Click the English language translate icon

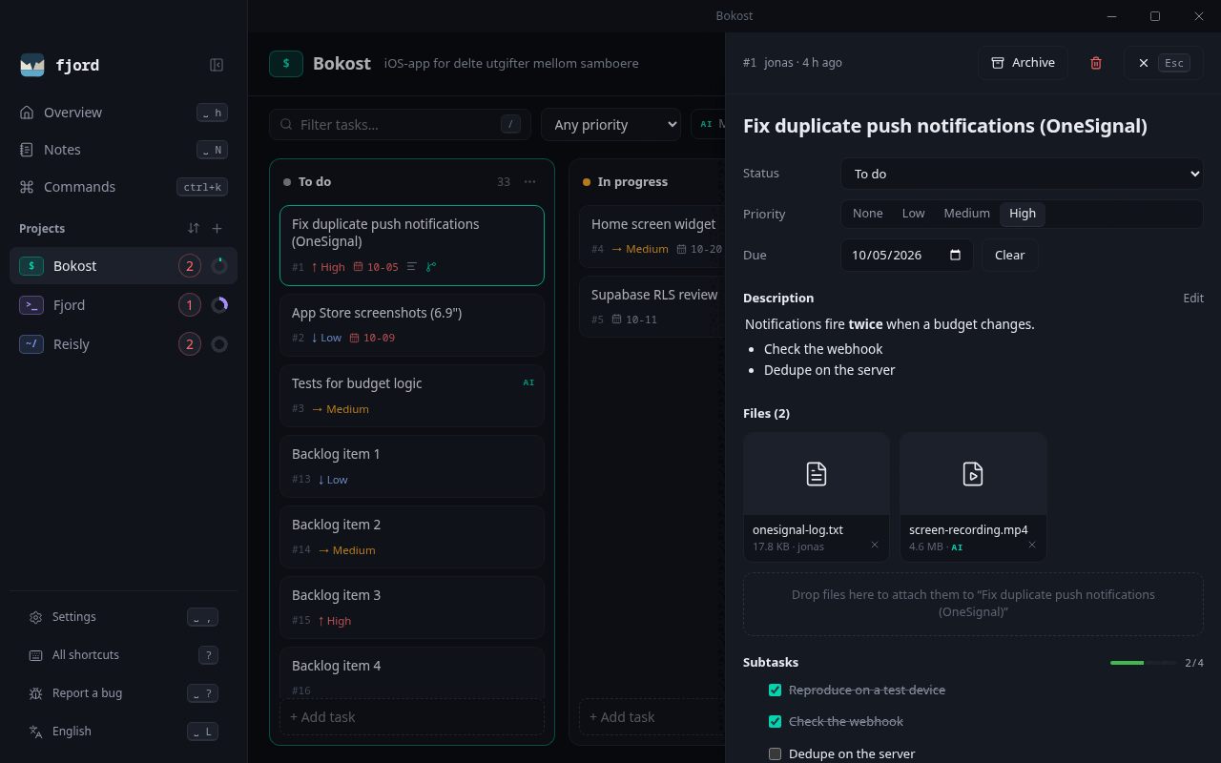(x=35, y=732)
